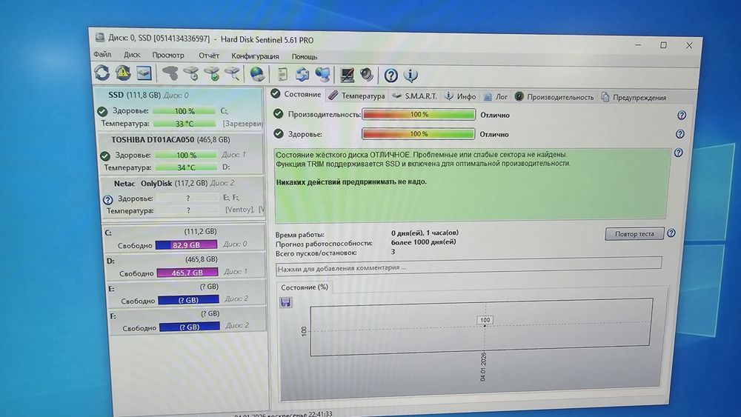
Task: Click the info bubble toolbar icon
Action: (411, 75)
